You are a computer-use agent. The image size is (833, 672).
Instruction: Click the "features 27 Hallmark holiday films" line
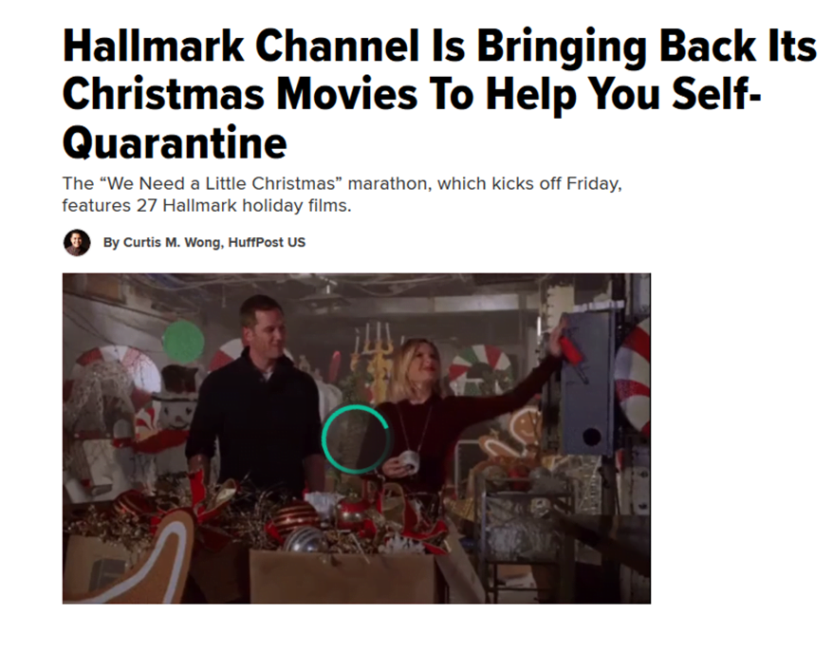tap(207, 205)
